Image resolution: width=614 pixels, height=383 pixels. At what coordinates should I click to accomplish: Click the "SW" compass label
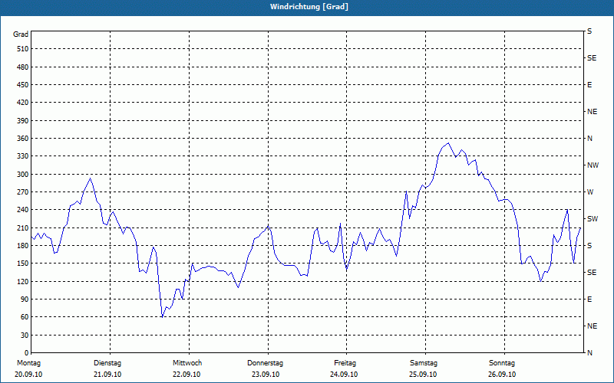[x=593, y=219]
